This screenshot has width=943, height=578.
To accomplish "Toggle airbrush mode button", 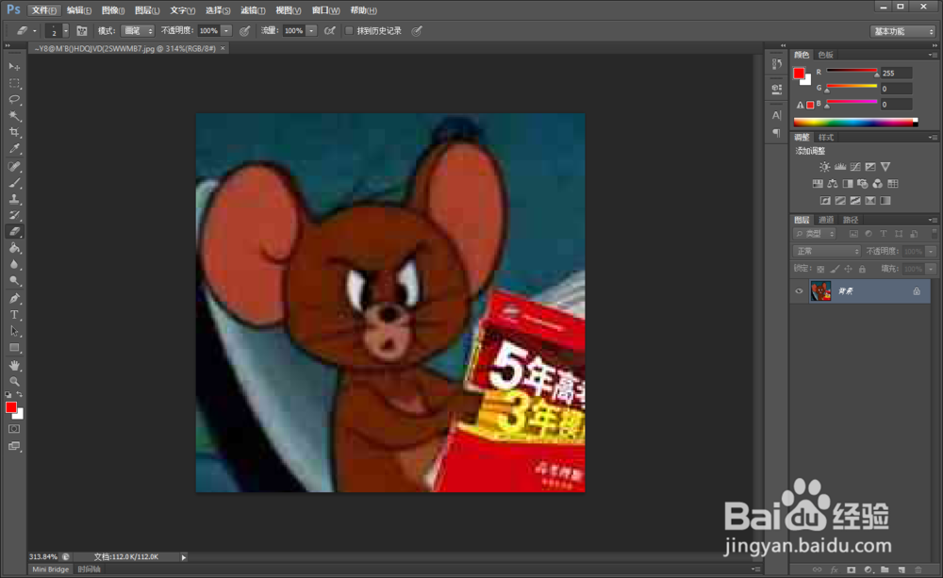I will click(x=329, y=31).
